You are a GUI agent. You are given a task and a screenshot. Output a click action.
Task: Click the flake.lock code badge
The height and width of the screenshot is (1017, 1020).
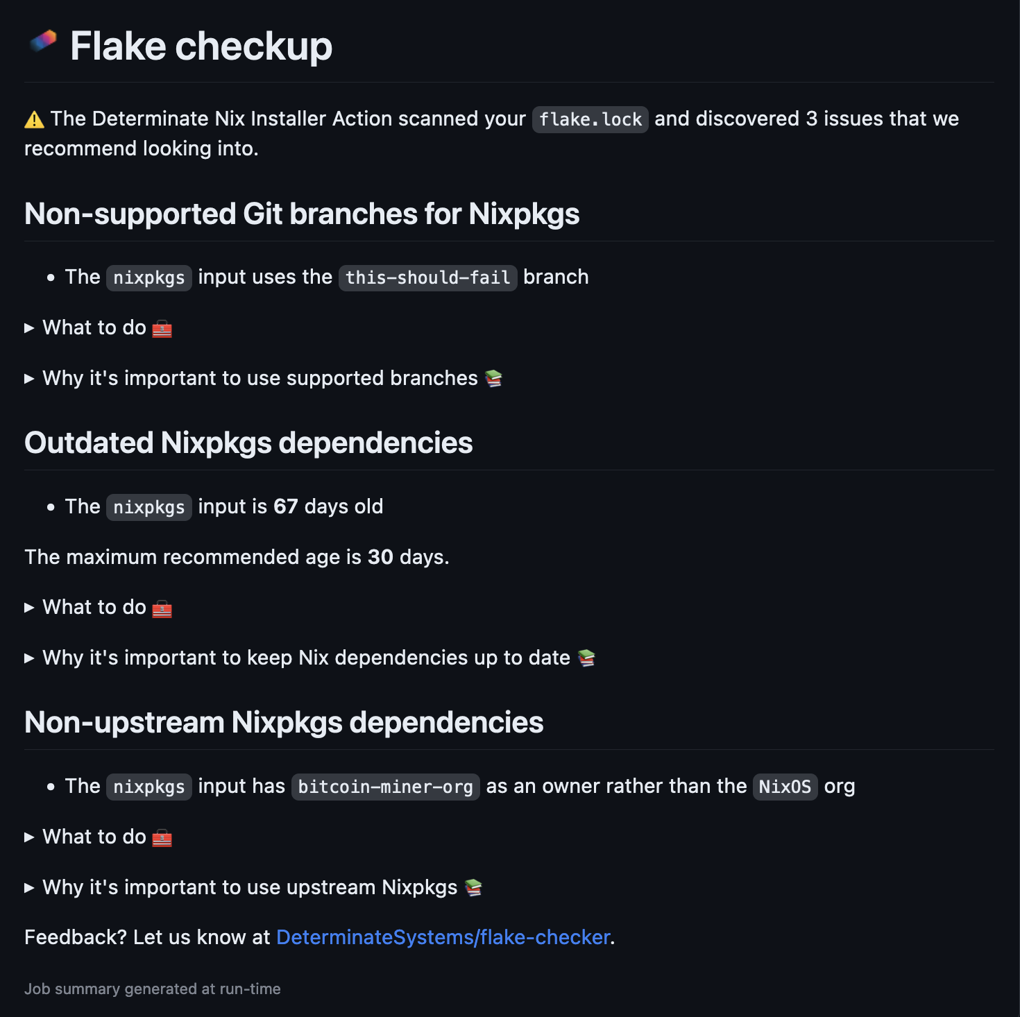point(590,119)
